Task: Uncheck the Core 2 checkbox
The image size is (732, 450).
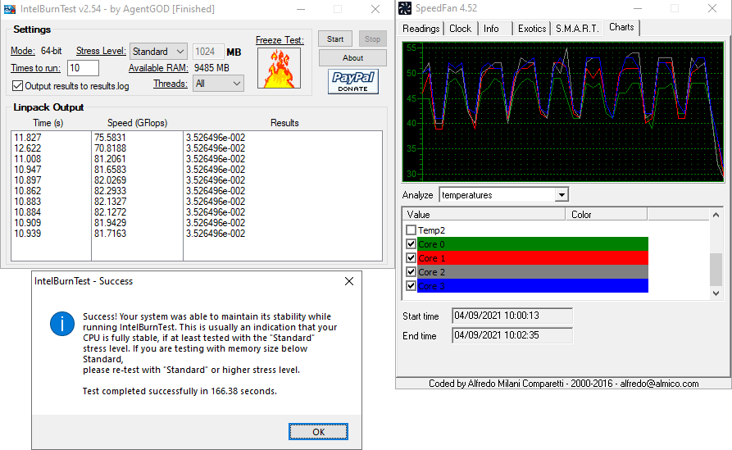Action: 411,271
